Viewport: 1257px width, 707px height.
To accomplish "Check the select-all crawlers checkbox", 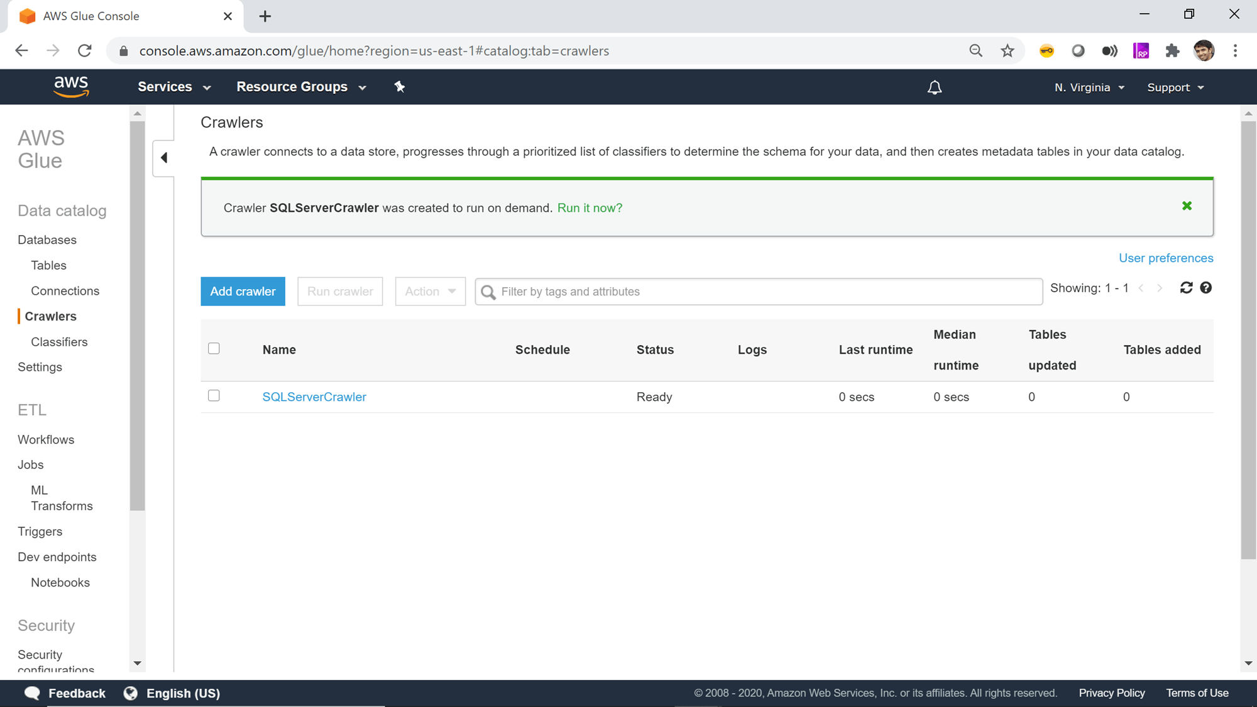I will click(214, 348).
